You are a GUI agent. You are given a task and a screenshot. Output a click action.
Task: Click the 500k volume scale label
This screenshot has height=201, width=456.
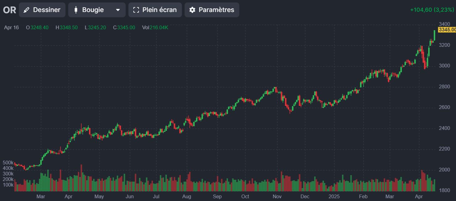point(8,163)
